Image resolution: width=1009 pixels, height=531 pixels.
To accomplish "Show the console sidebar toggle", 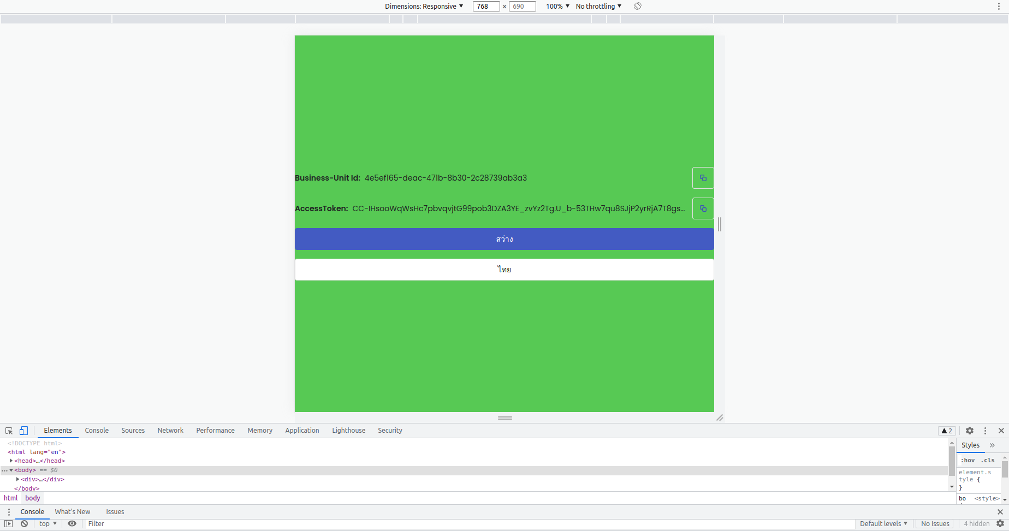I will tap(8, 523).
